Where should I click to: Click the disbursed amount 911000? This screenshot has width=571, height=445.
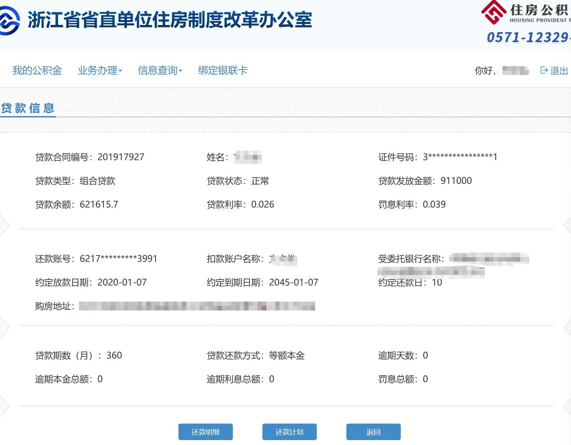click(x=456, y=181)
